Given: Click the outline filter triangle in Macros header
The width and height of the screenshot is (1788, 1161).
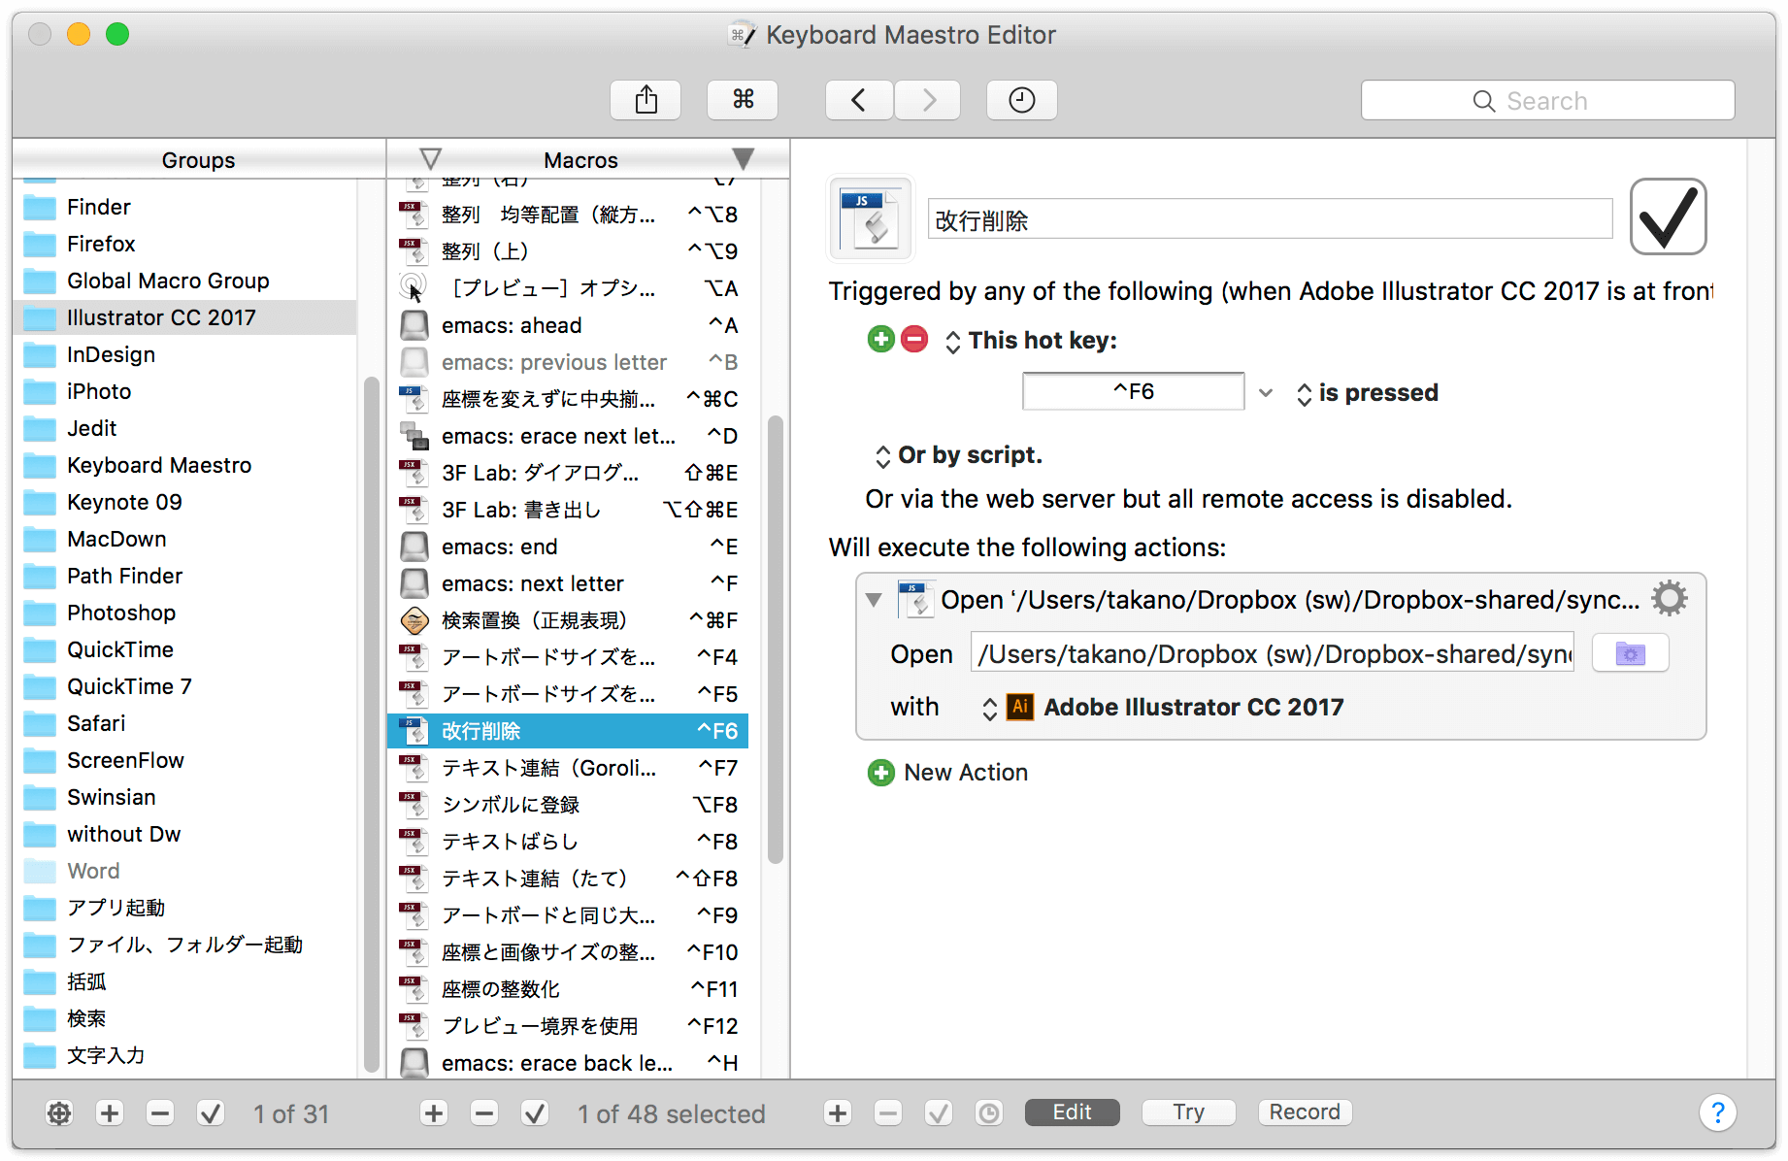Looking at the screenshot, I should coord(430,158).
